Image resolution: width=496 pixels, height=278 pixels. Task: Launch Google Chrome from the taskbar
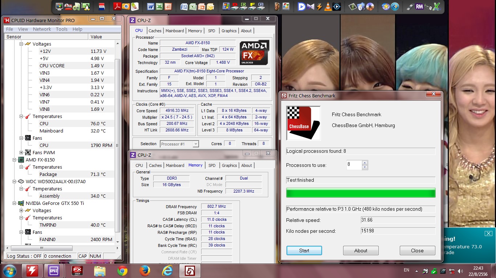[122, 270]
